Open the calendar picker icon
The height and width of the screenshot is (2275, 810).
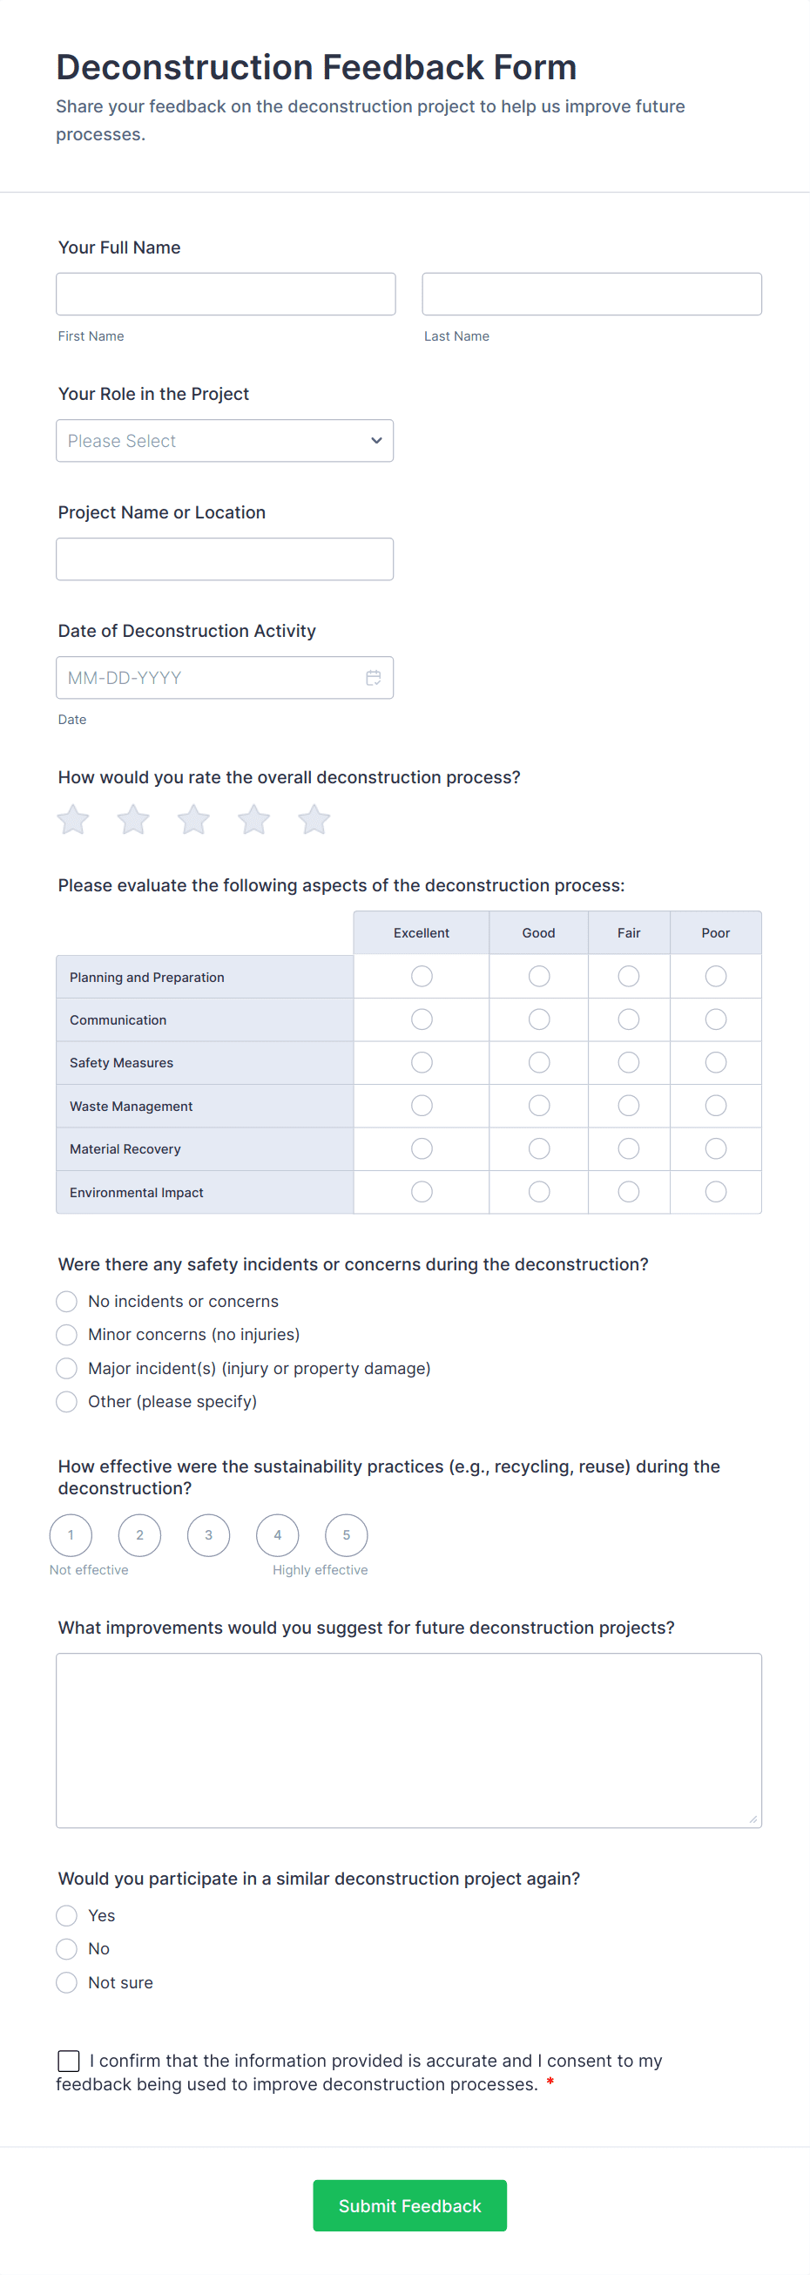coord(373,677)
